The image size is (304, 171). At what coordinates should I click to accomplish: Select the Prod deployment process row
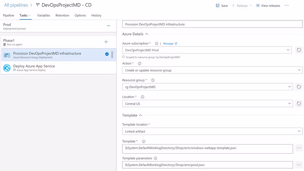click(x=58, y=26)
